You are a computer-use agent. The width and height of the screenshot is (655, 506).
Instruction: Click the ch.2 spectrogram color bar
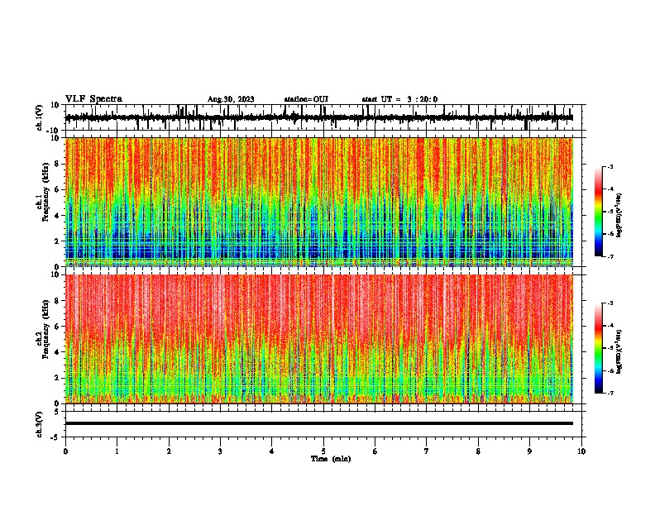598,348
